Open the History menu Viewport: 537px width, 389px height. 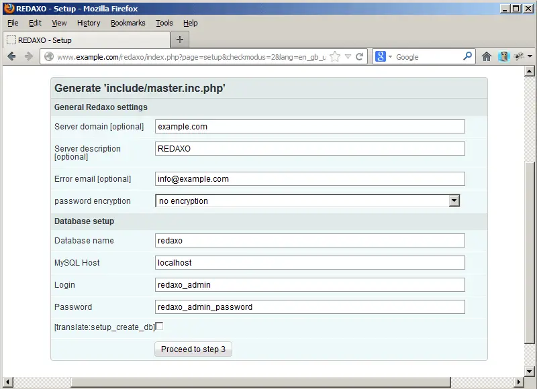[89, 23]
